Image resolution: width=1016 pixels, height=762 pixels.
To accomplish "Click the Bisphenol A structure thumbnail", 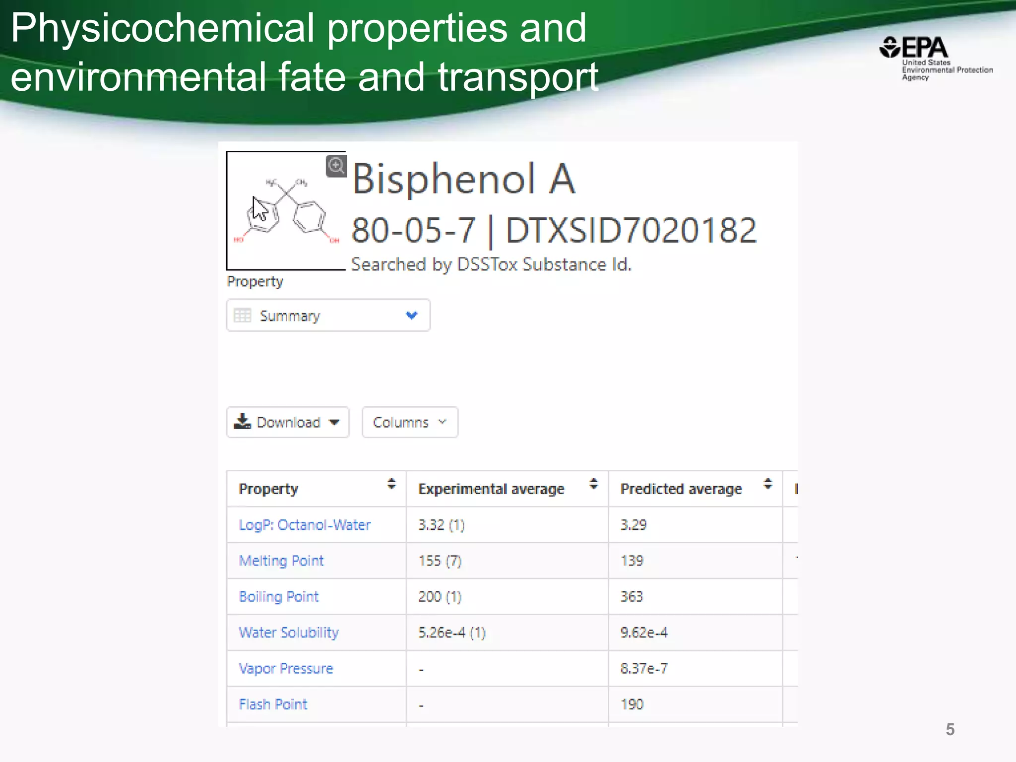I will (x=286, y=211).
